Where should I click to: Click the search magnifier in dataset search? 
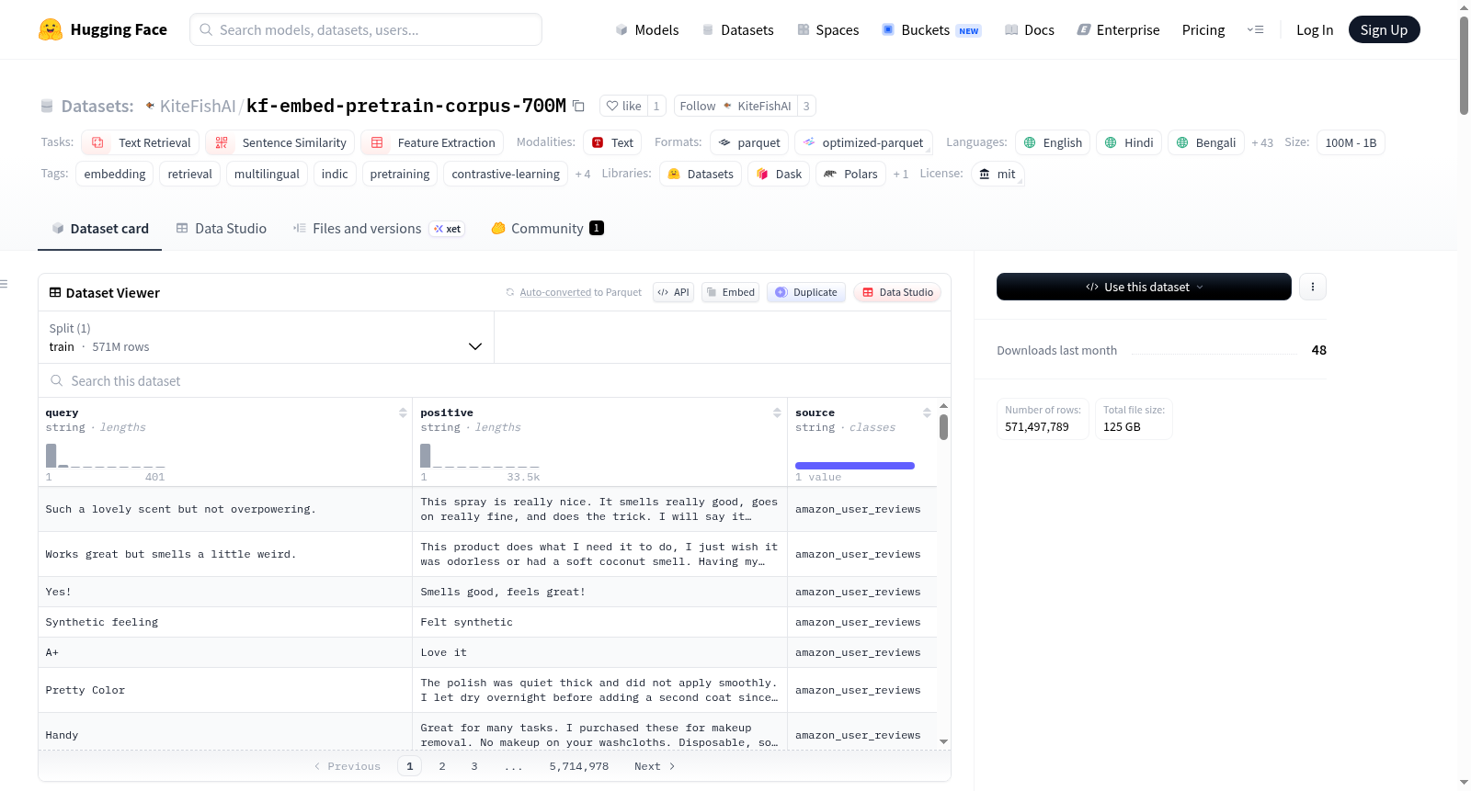pos(57,380)
